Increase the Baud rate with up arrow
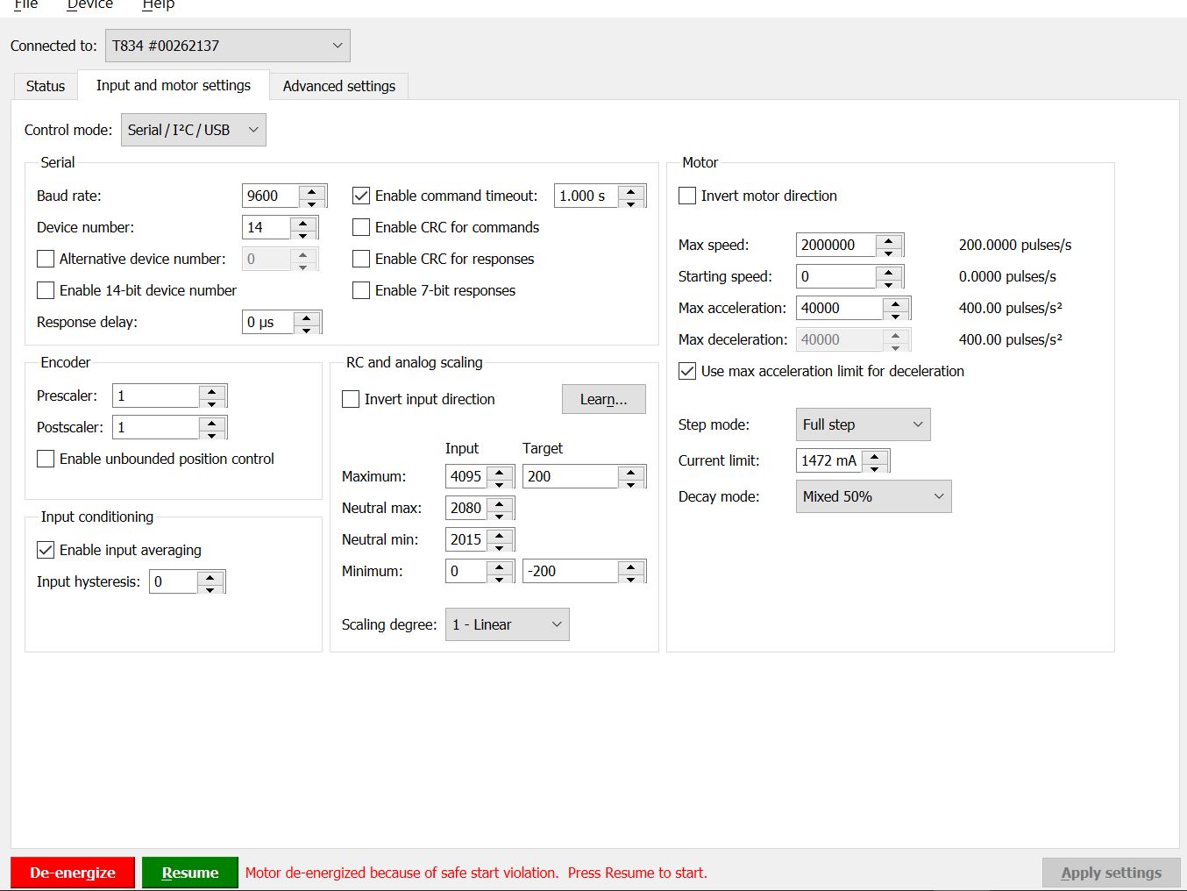Screen dimensions: 1187x891 click(x=312, y=190)
